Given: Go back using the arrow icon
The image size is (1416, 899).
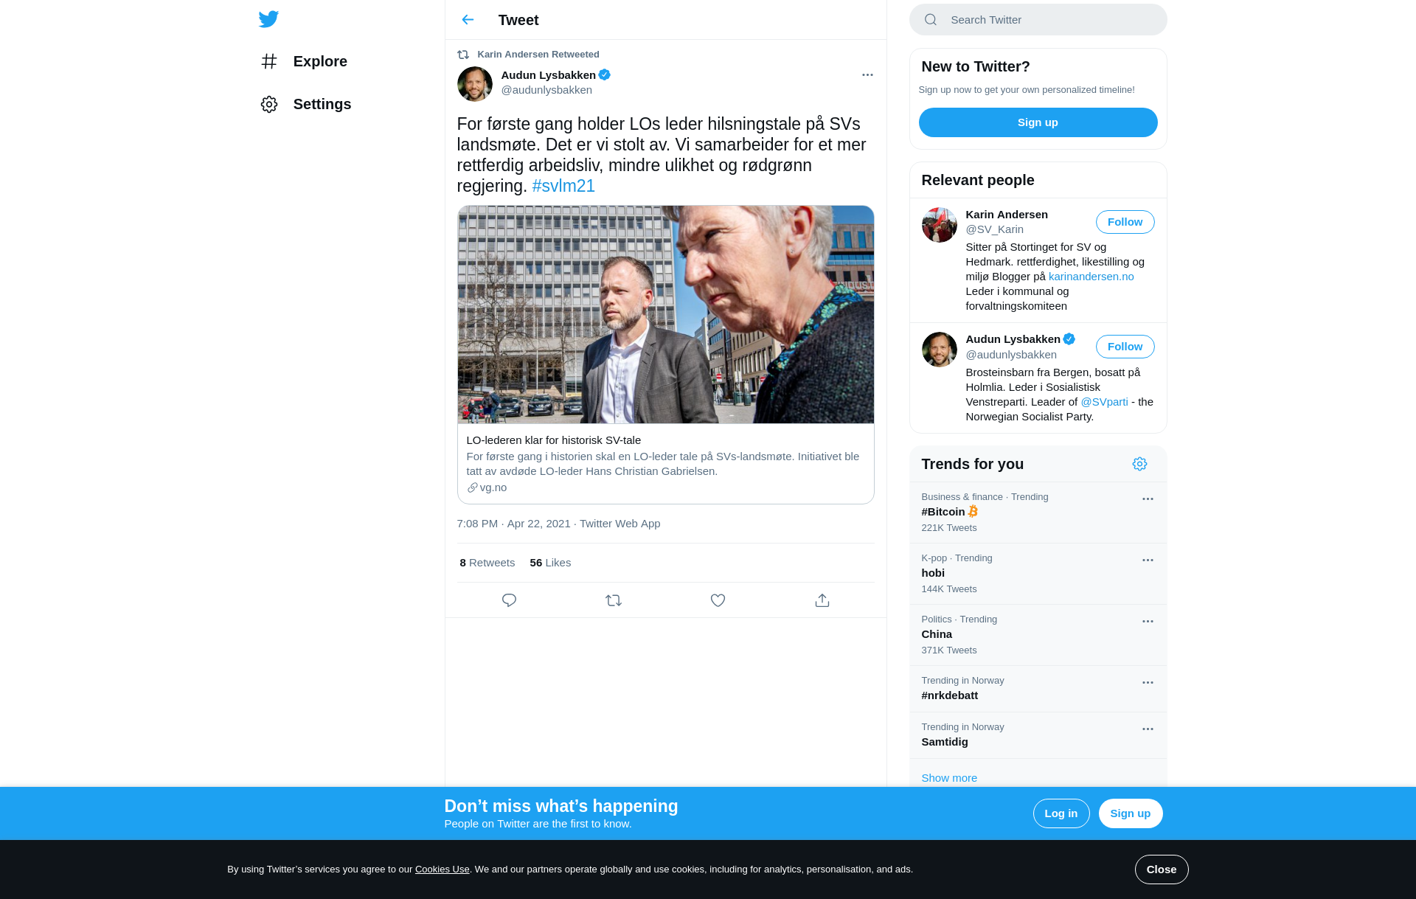Looking at the screenshot, I should click(468, 20).
